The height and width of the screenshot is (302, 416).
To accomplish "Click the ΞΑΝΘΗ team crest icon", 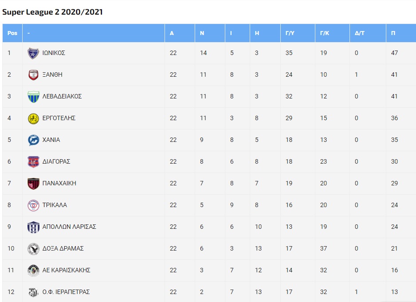I will click(33, 75).
